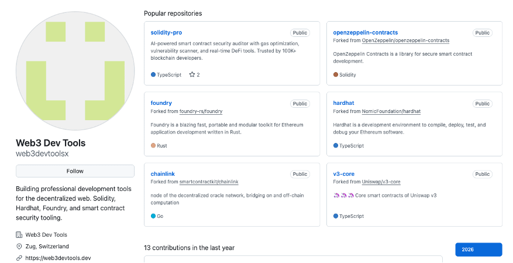Click the star icon on solidity-pro
Screen dimensions: 513x263
[192, 74]
